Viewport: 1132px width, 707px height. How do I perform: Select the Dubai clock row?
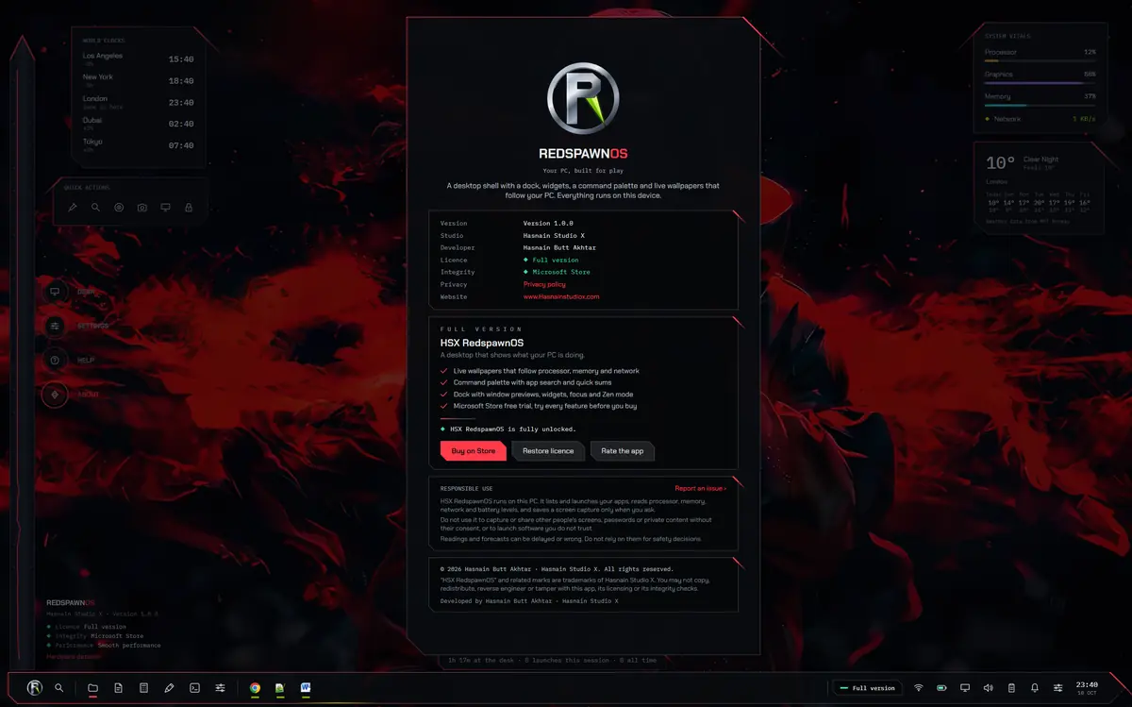(139, 124)
